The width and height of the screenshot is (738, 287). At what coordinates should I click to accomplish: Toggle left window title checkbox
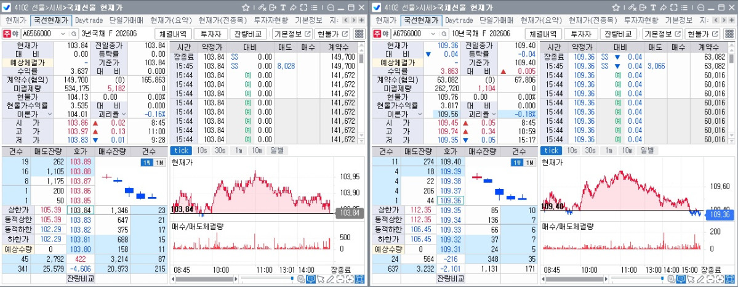pos(7,7)
